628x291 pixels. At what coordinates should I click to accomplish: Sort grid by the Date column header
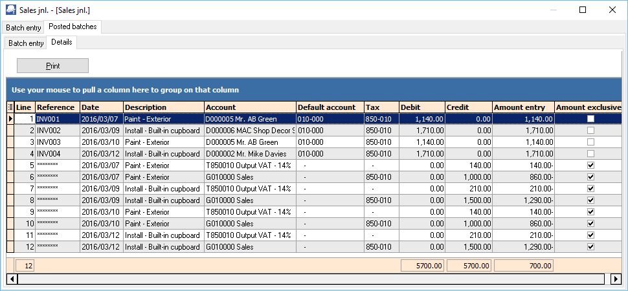(x=101, y=107)
